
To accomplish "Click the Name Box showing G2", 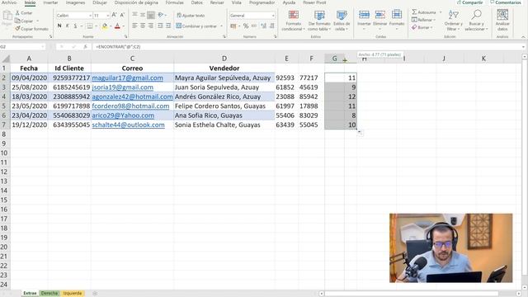I will [x=22, y=47].
